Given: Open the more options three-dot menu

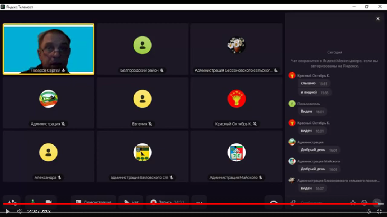Looking at the screenshot, I should point(199,201).
